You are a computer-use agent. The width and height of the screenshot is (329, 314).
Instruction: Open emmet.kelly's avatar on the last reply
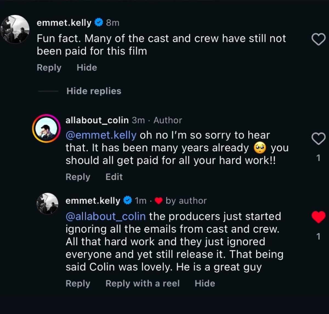click(x=47, y=204)
